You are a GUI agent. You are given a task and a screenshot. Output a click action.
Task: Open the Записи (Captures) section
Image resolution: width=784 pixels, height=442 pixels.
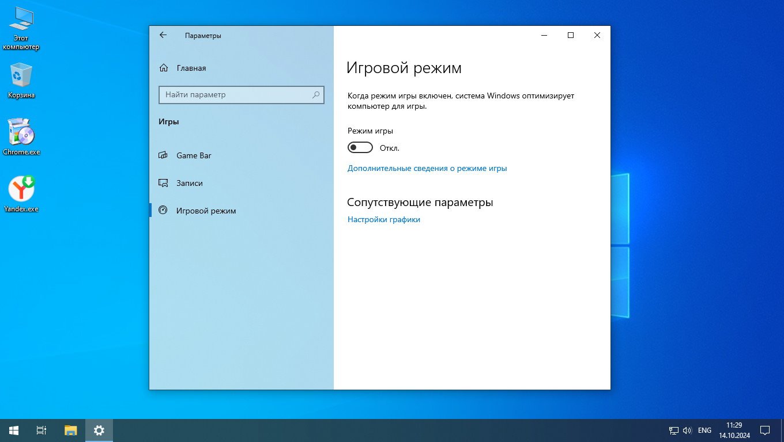click(189, 183)
